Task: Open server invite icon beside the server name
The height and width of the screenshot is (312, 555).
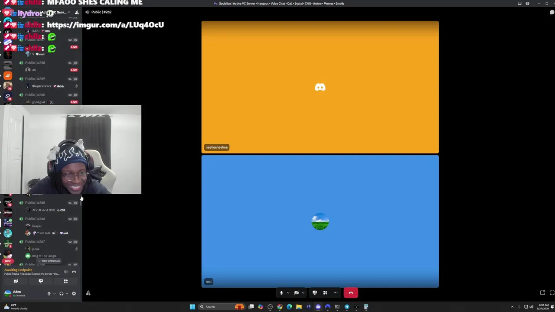Action: click(x=77, y=12)
